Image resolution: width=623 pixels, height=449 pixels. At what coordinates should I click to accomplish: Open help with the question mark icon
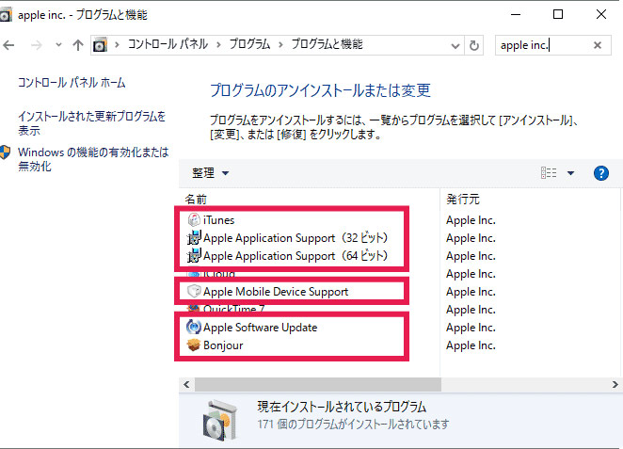pos(601,173)
